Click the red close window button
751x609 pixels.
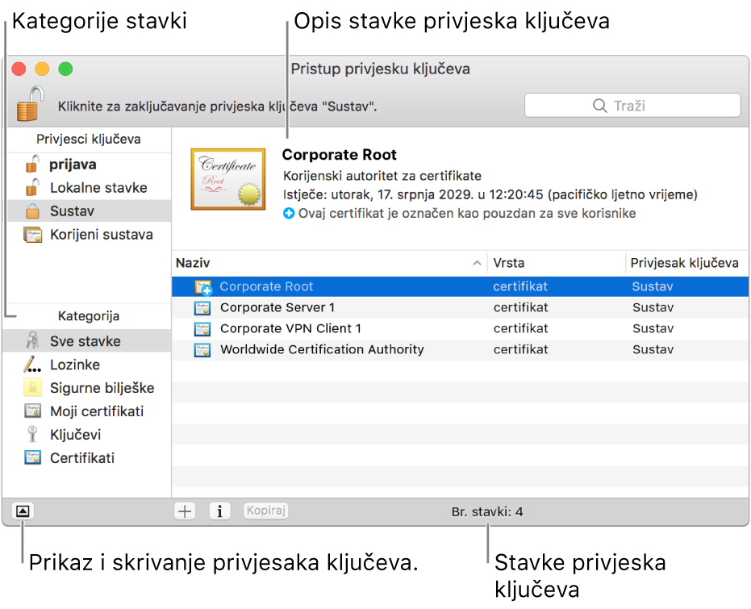(x=19, y=69)
